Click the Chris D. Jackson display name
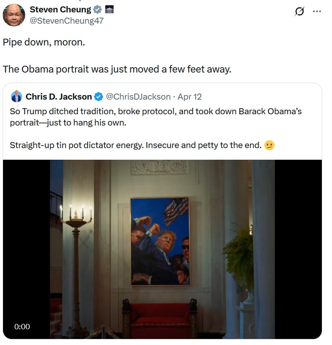The height and width of the screenshot is (345, 332). pyautogui.click(x=59, y=97)
